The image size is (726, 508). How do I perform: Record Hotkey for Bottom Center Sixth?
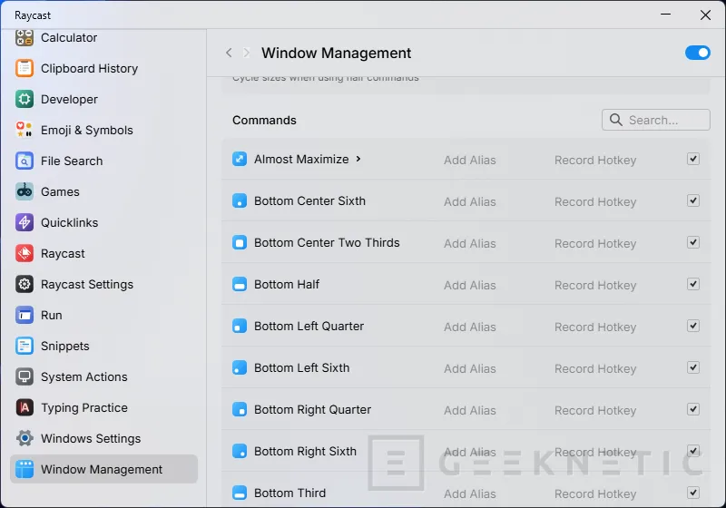pyautogui.click(x=595, y=201)
